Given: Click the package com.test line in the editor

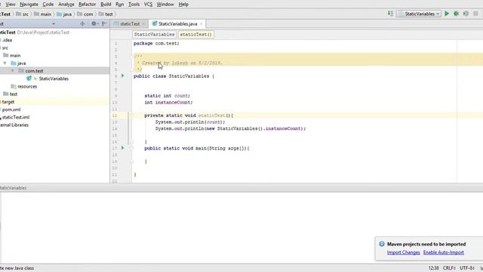Looking at the screenshot, I should coord(156,44).
